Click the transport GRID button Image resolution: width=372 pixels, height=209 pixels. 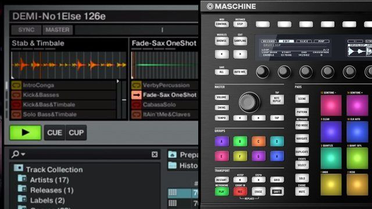click(277, 180)
